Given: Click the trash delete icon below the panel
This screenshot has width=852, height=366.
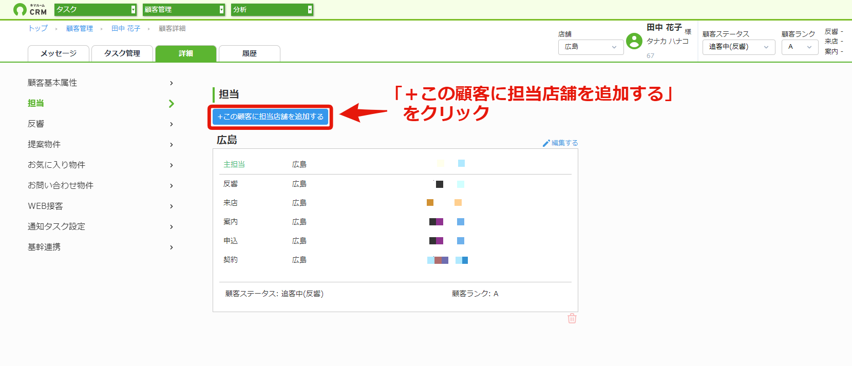Looking at the screenshot, I should [572, 318].
